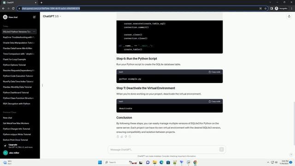Open the alex miller account menu
Image resolution: width=295 pixels, height=166 pixels.
pyautogui.click(x=19, y=153)
